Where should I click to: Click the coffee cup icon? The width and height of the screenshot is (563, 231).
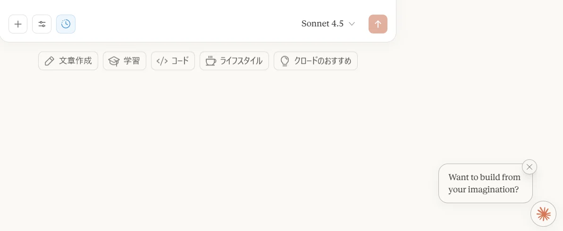pyautogui.click(x=211, y=61)
